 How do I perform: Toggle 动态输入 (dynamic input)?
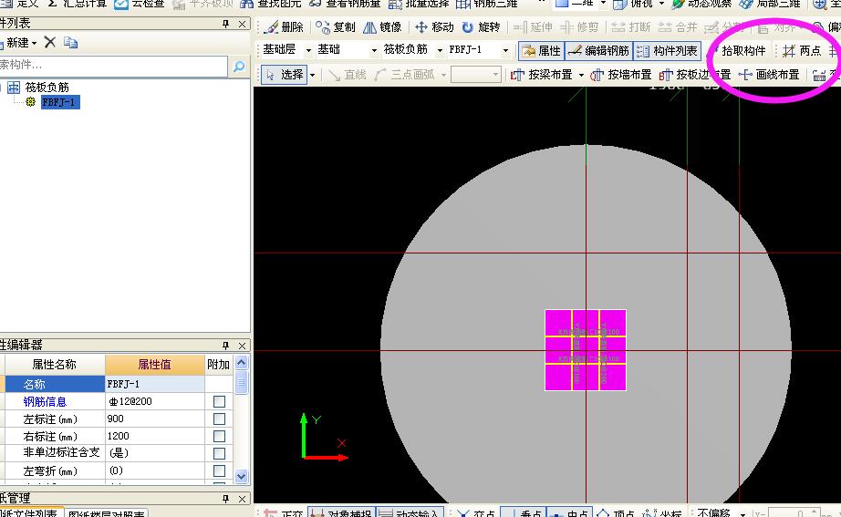point(410,513)
